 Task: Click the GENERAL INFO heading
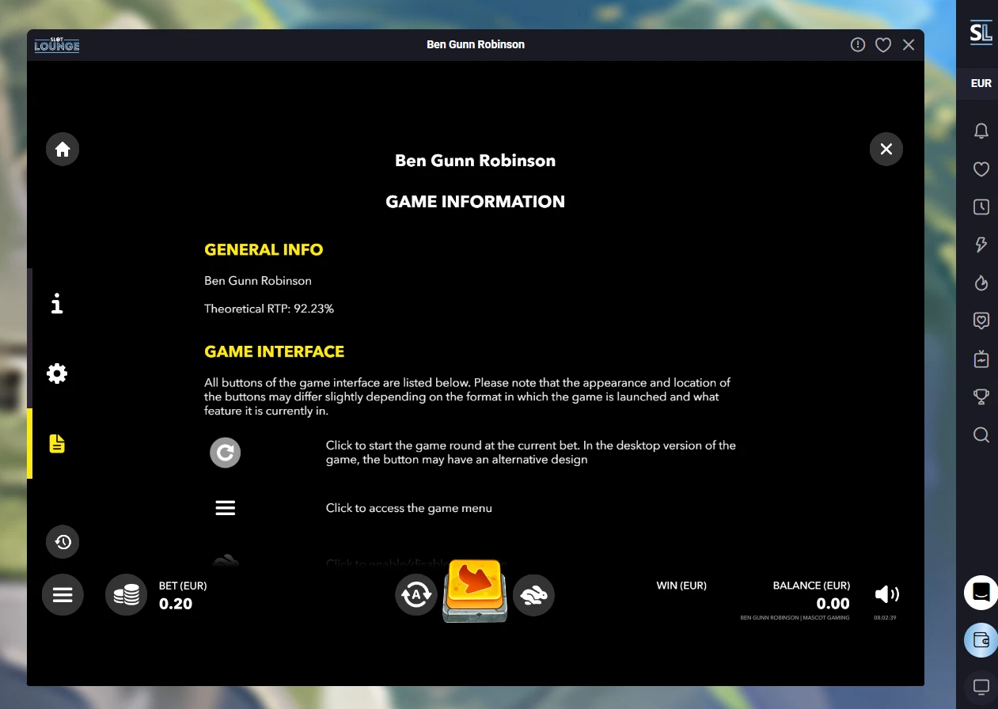pyautogui.click(x=264, y=249)
